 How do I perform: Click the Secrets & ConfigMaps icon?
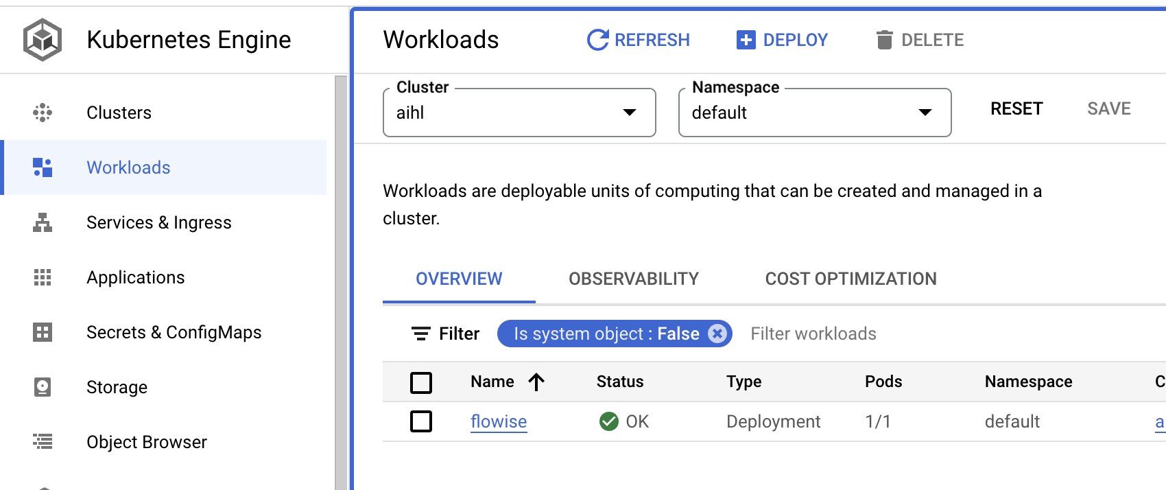[x=43, y=332]
